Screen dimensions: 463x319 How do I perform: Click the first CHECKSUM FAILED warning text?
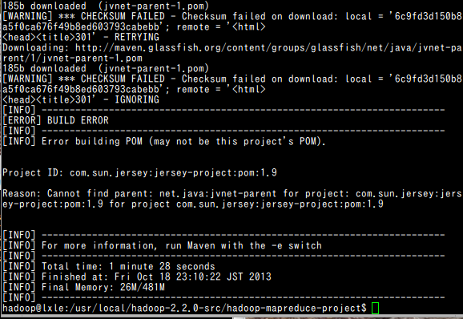tap(123, 16)
